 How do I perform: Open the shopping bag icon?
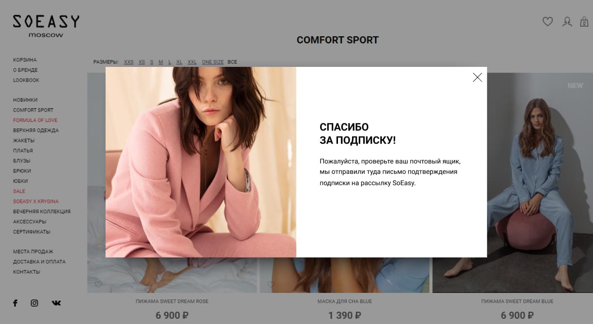(x=584, y=22)
